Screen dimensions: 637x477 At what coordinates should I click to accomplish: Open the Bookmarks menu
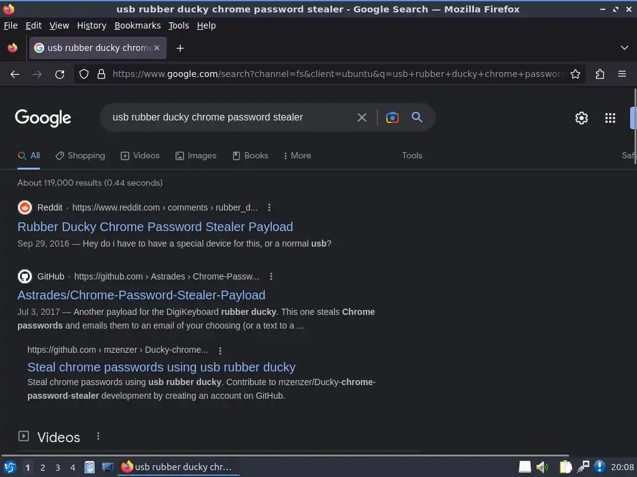[x=137, y=25]
